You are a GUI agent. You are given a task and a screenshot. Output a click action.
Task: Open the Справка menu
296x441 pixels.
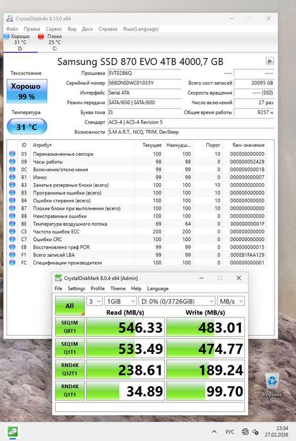click(108, 29)
